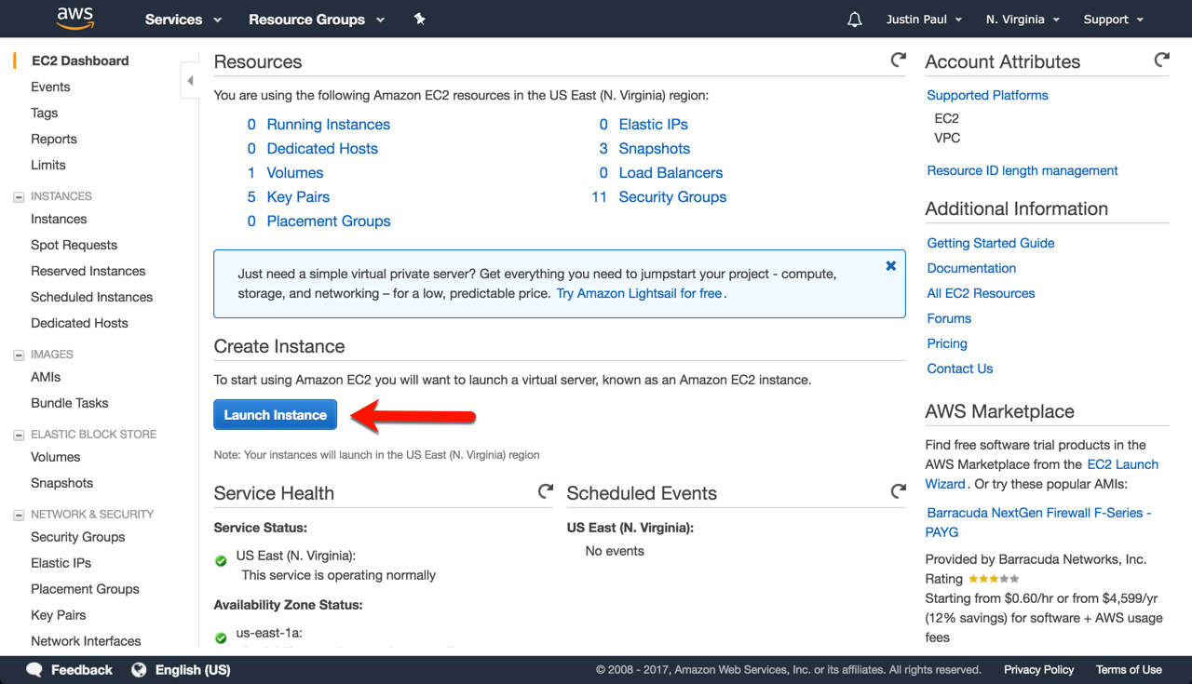Refresh the Service Health panel
The width and height of the screenshot is (1192, 684).
click(x=546, y=491)
